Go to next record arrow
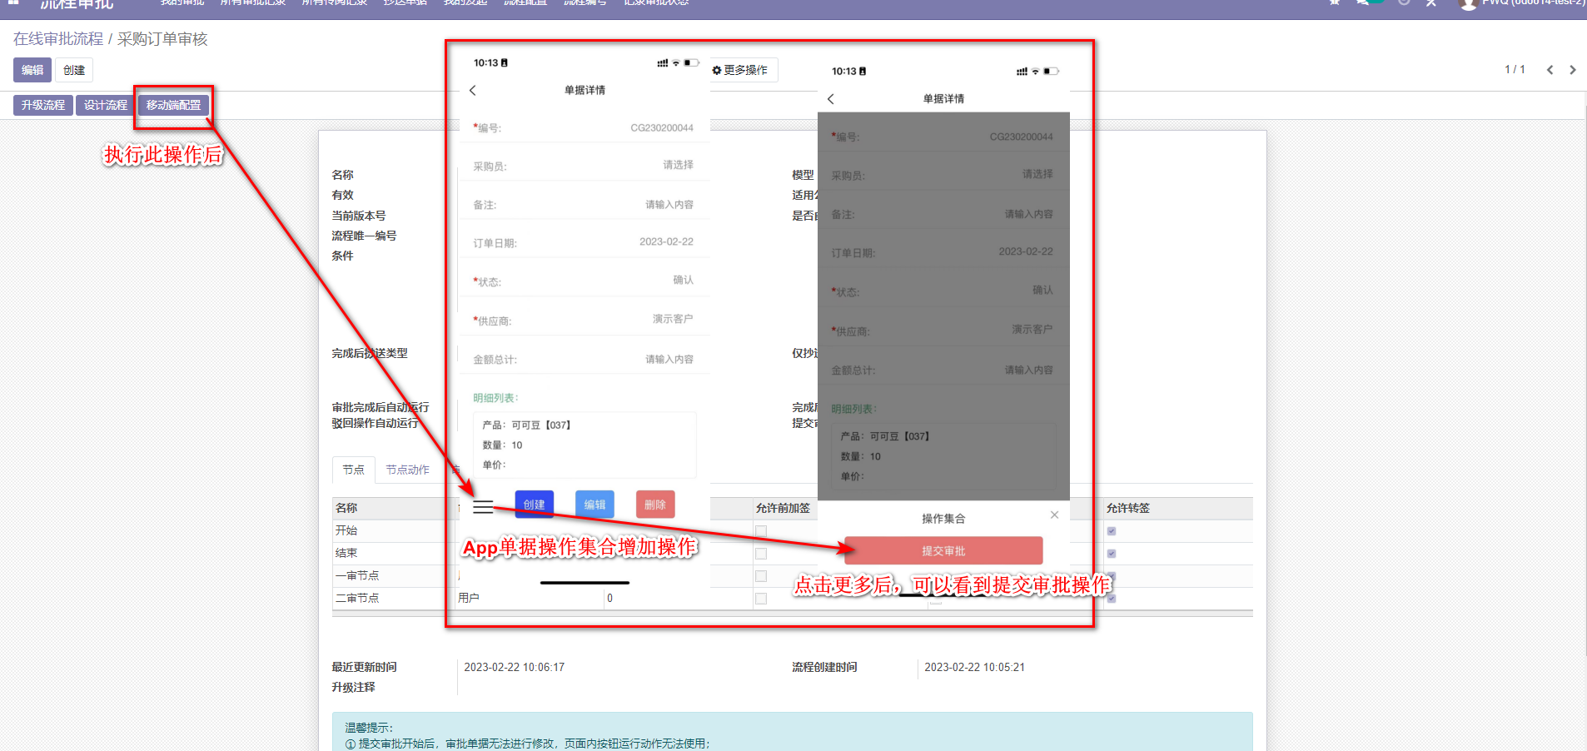This screenshot has width=1587, height=751. point(1572,70)
